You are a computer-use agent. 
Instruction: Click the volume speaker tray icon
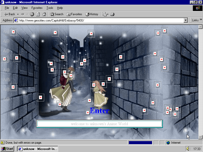[x=188, y=149]
